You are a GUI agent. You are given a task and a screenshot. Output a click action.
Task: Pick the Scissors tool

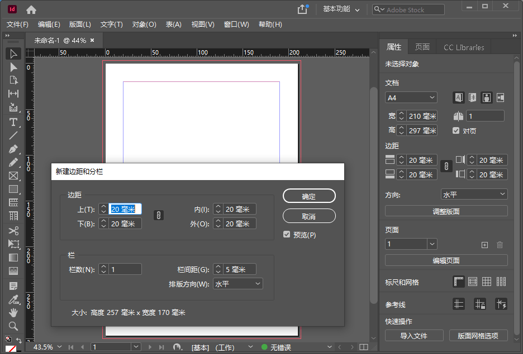(13, 231)
